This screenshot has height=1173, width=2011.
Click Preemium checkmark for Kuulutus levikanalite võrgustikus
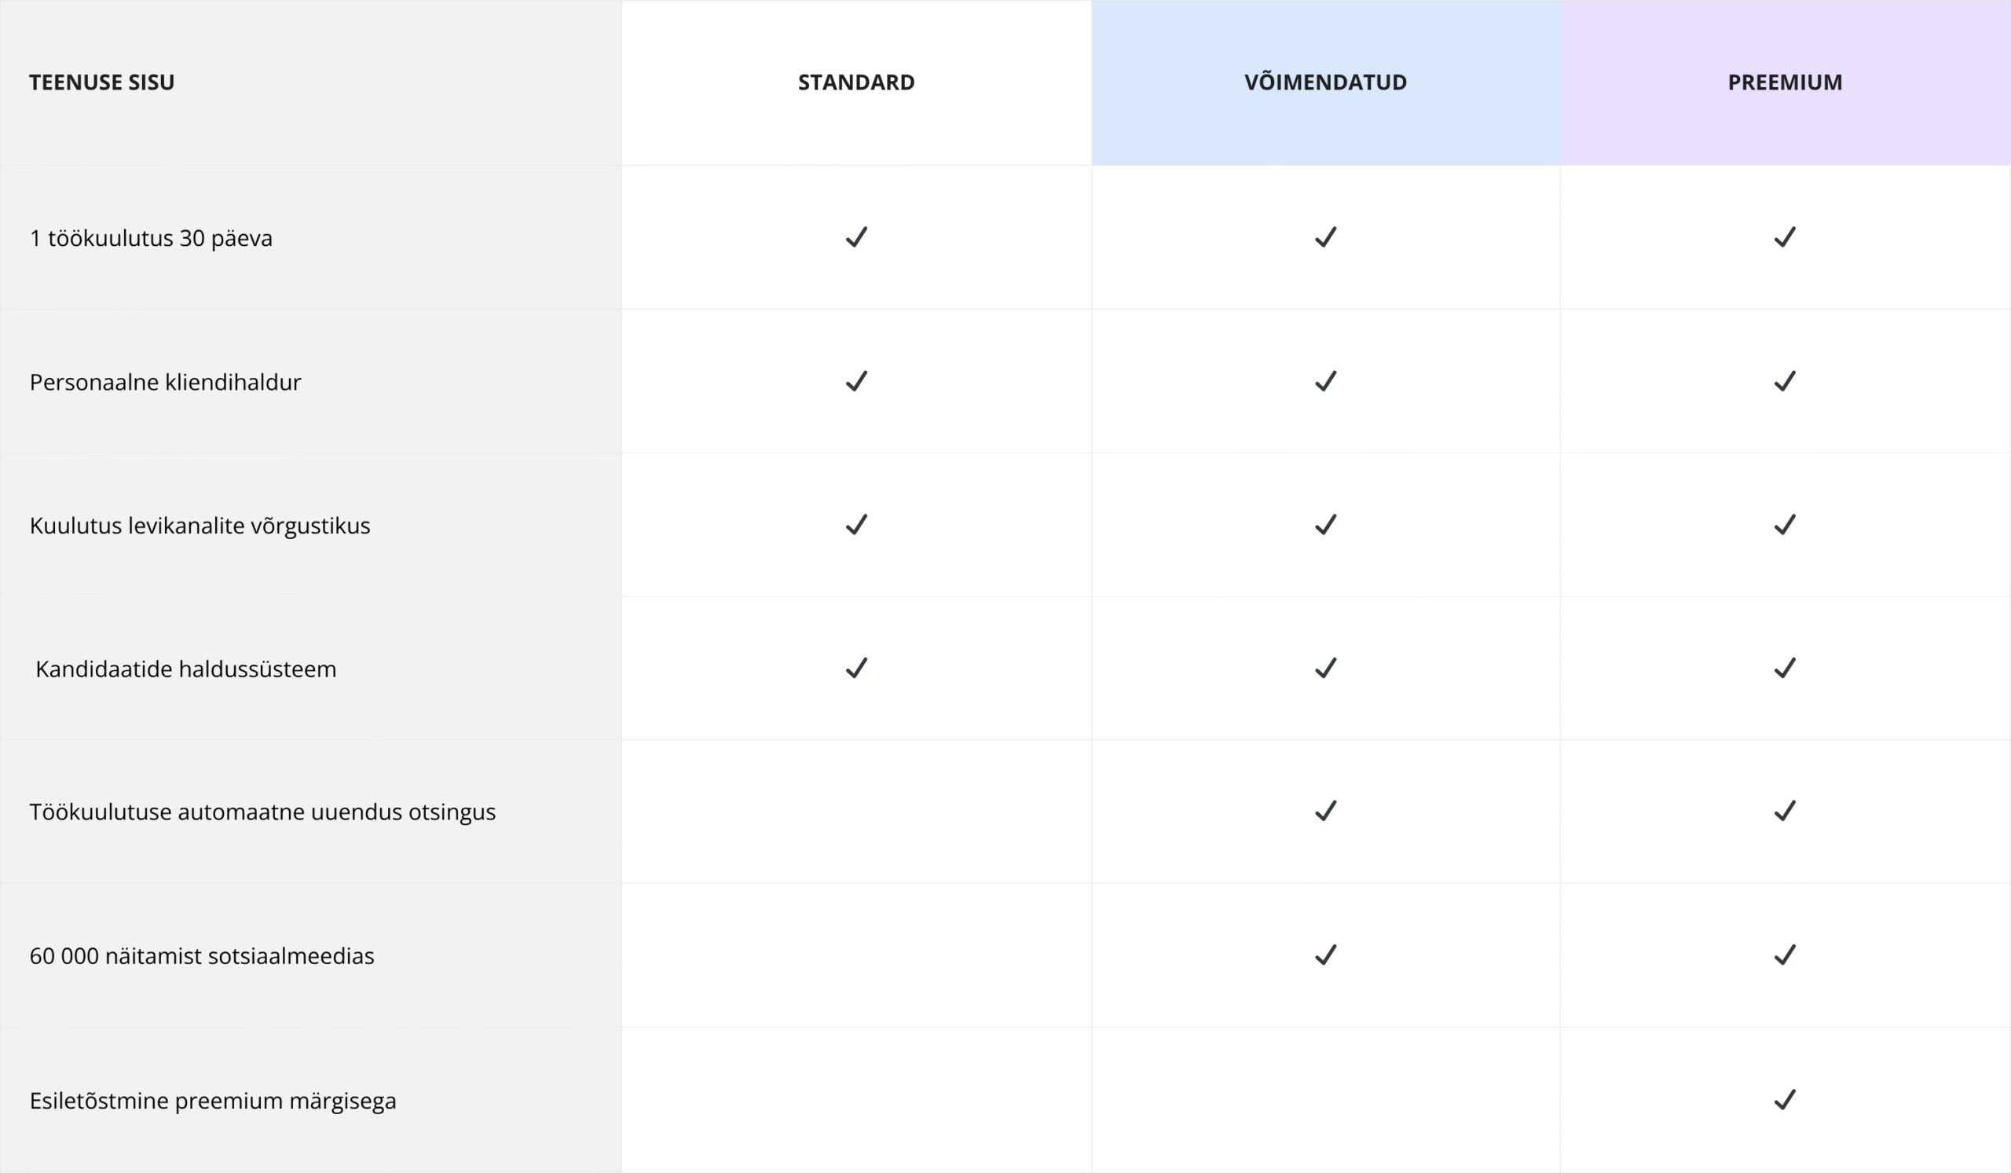[x=1786, y=525]
